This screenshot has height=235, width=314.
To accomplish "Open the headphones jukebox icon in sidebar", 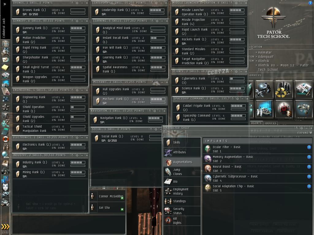I will (x=5, y=171).
